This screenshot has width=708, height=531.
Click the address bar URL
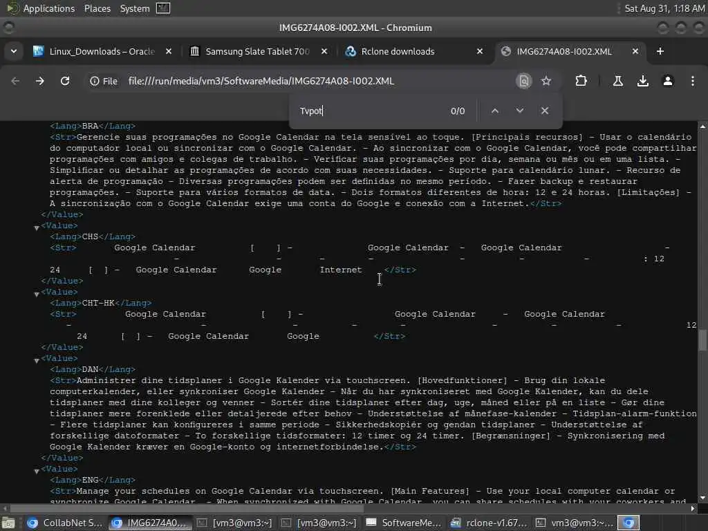coord(261,81)
